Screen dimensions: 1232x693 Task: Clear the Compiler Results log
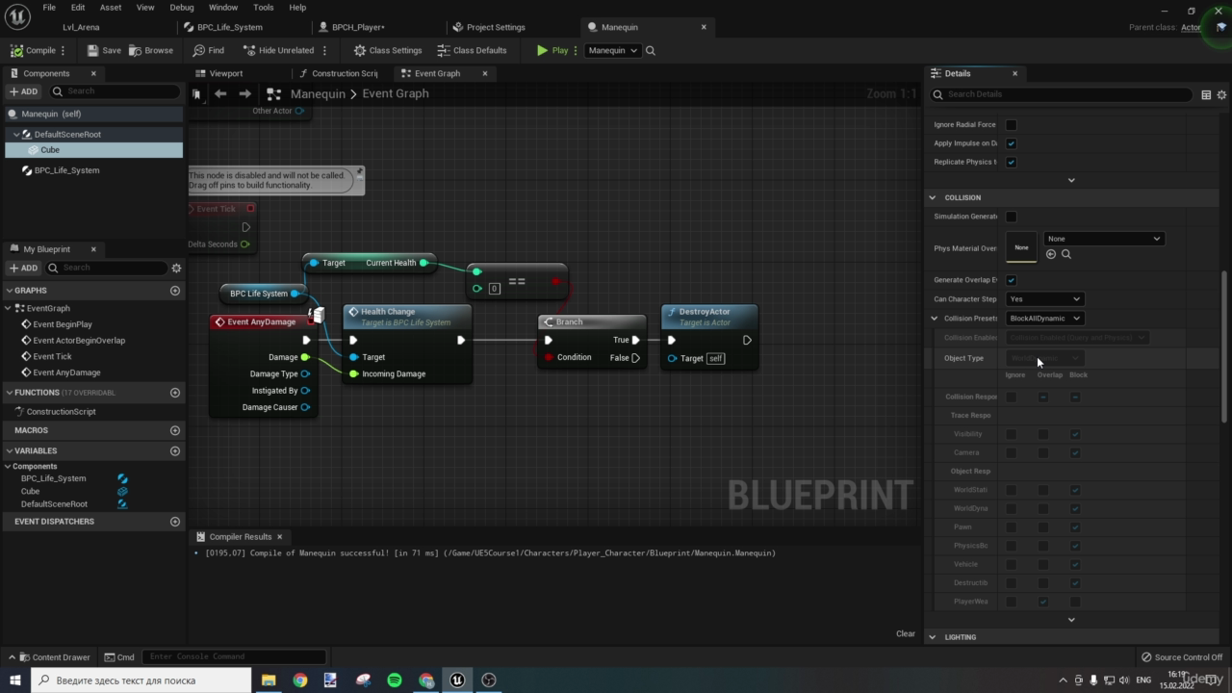(x=906, y=633)
